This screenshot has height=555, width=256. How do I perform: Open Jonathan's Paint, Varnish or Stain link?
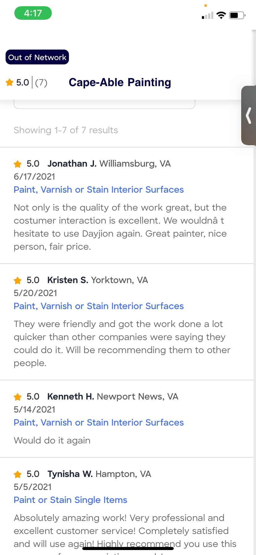pos(99,190)
